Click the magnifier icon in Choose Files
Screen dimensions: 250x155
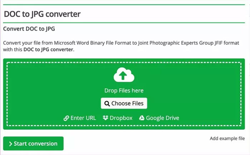[107, 104]
